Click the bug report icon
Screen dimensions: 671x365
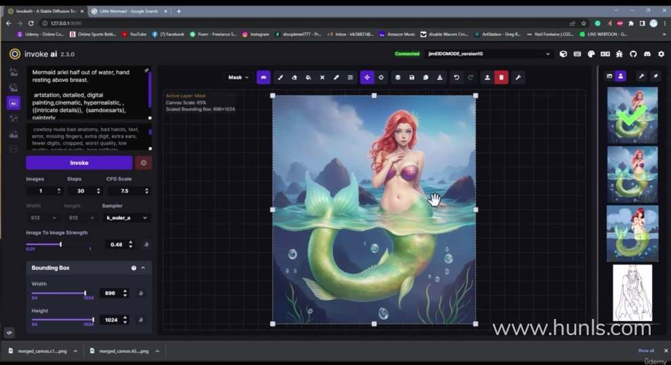[619, 54]
